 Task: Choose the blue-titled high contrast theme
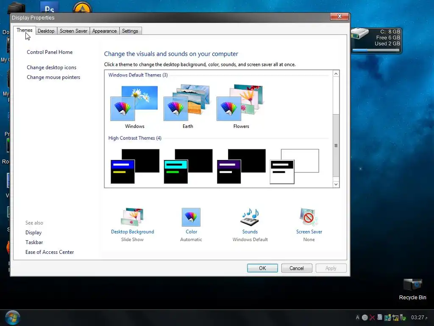point(135,166)
